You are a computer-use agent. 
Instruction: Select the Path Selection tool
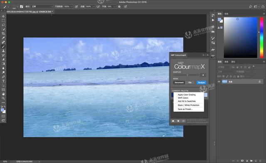3,85
